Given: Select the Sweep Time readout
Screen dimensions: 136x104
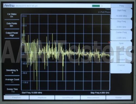Looking at the screenshot, I should 12,90.
